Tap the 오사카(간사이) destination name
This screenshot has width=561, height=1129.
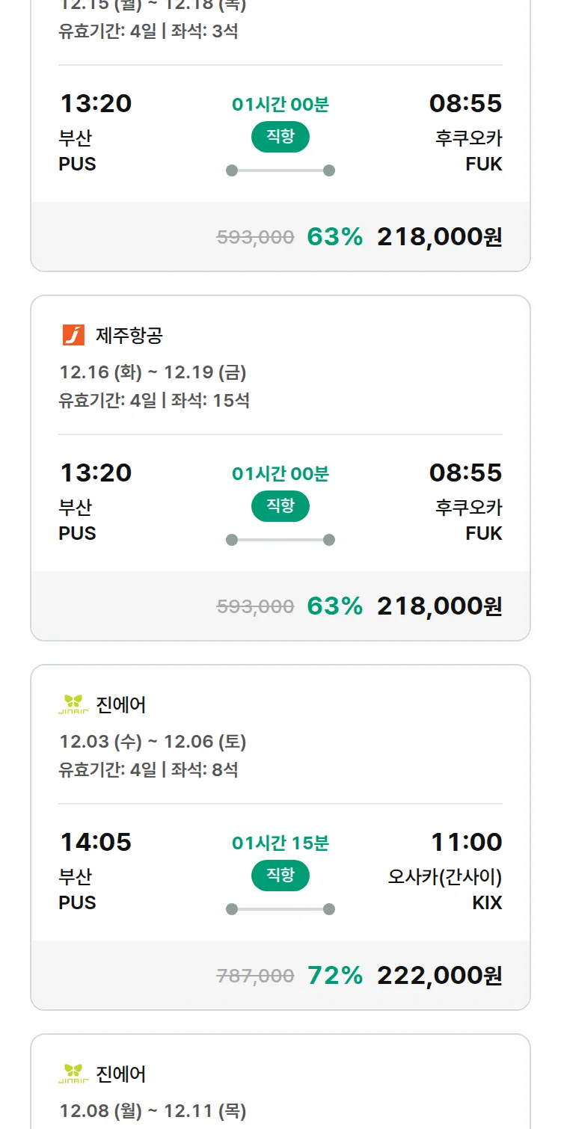(444, 876)
